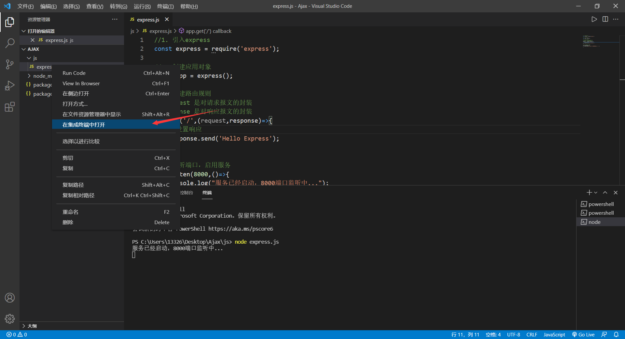Maximize the terminal panel size

(605, 193)
